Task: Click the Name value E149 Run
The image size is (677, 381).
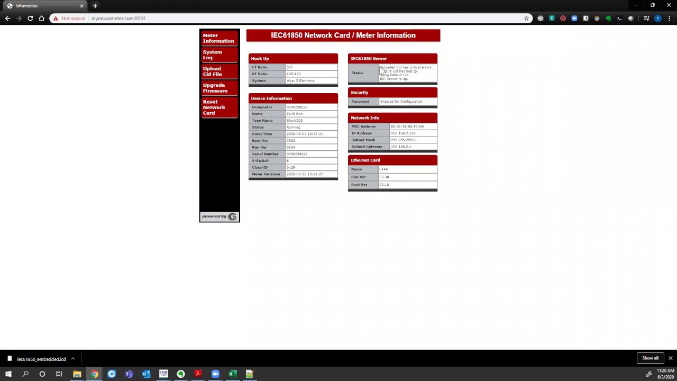Action: 295,114
